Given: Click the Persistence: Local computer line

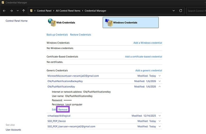Looking at the screenshot, I should click(x=67, y=104).
